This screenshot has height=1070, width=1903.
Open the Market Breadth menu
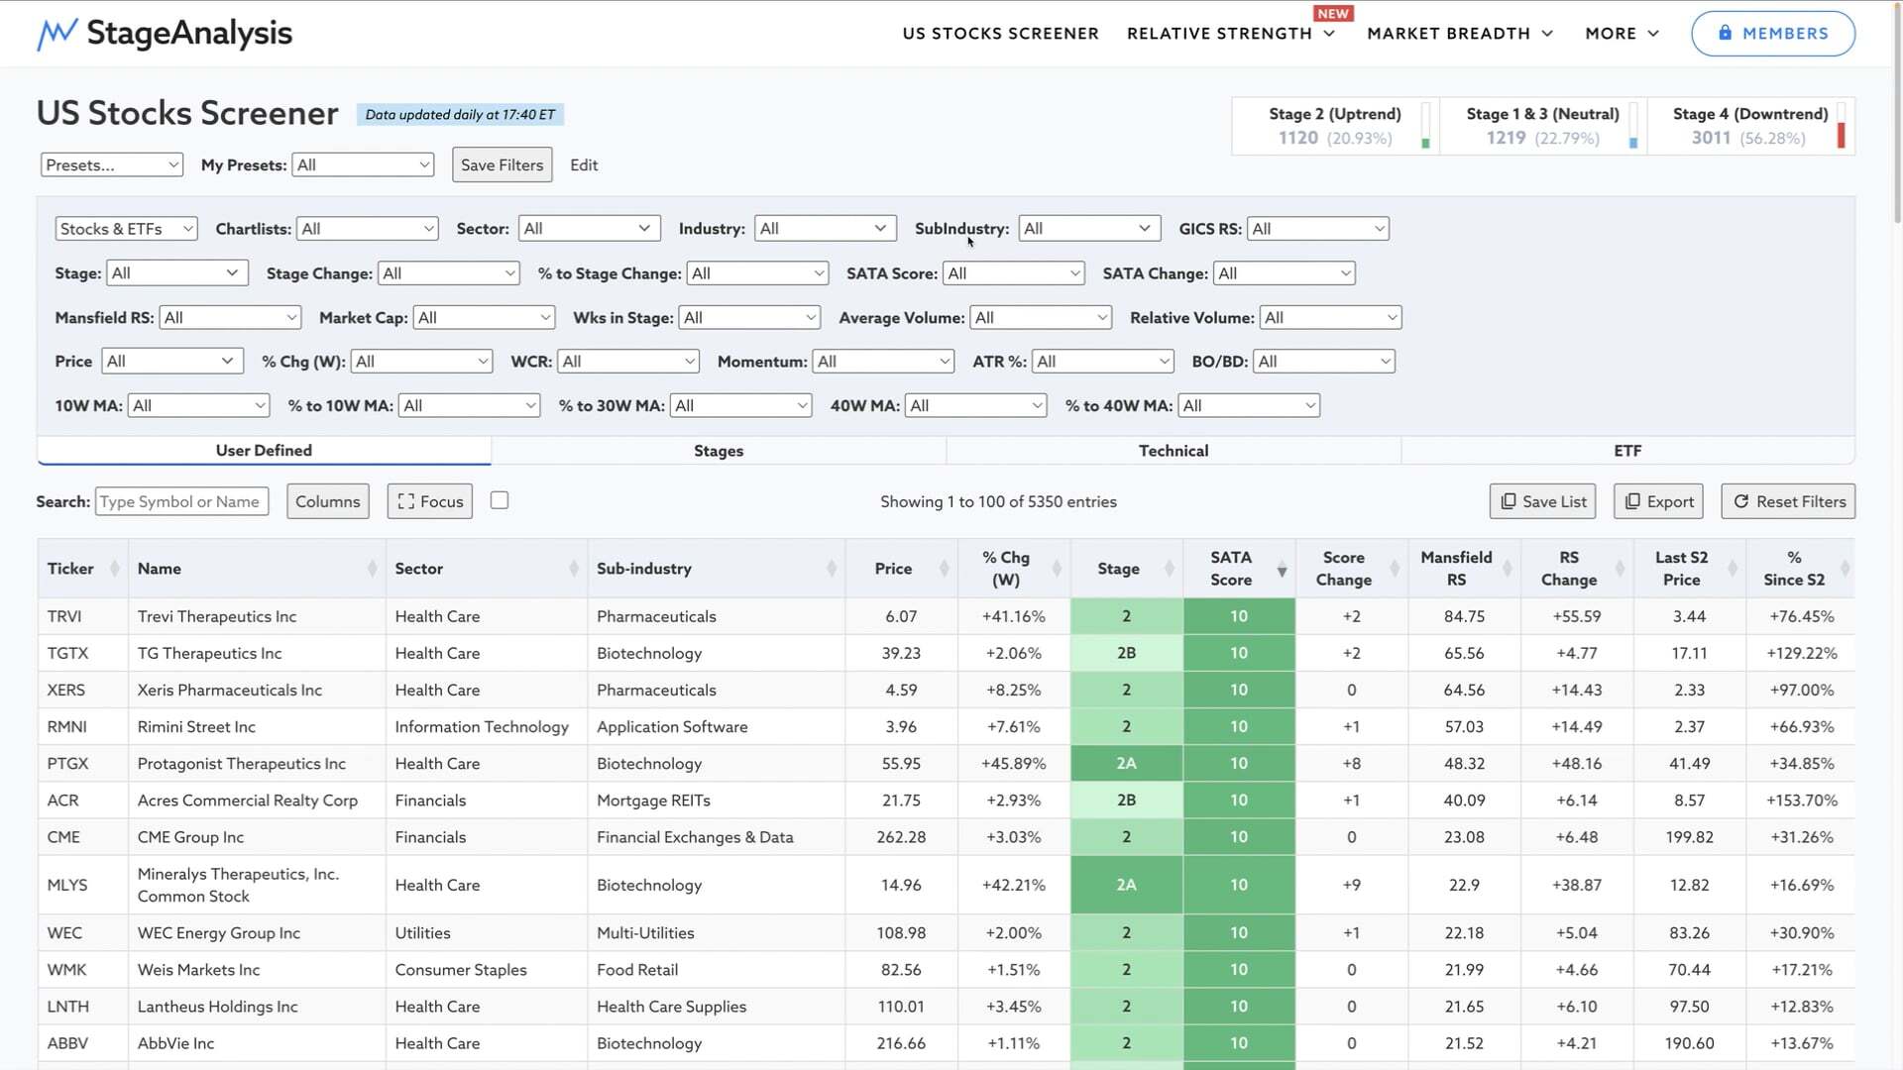tap(1459, 34)
